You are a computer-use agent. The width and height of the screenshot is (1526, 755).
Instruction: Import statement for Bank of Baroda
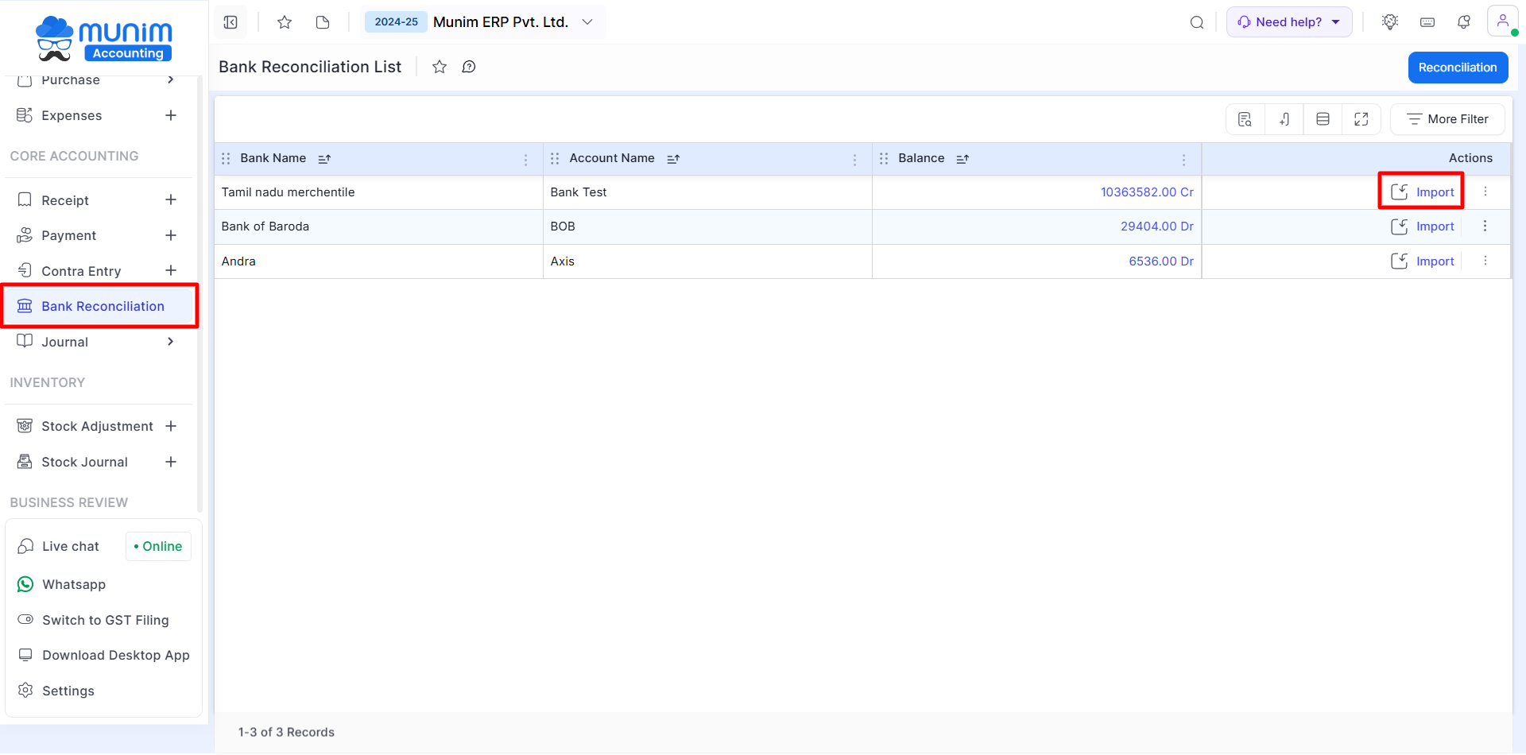point(1423,226)
